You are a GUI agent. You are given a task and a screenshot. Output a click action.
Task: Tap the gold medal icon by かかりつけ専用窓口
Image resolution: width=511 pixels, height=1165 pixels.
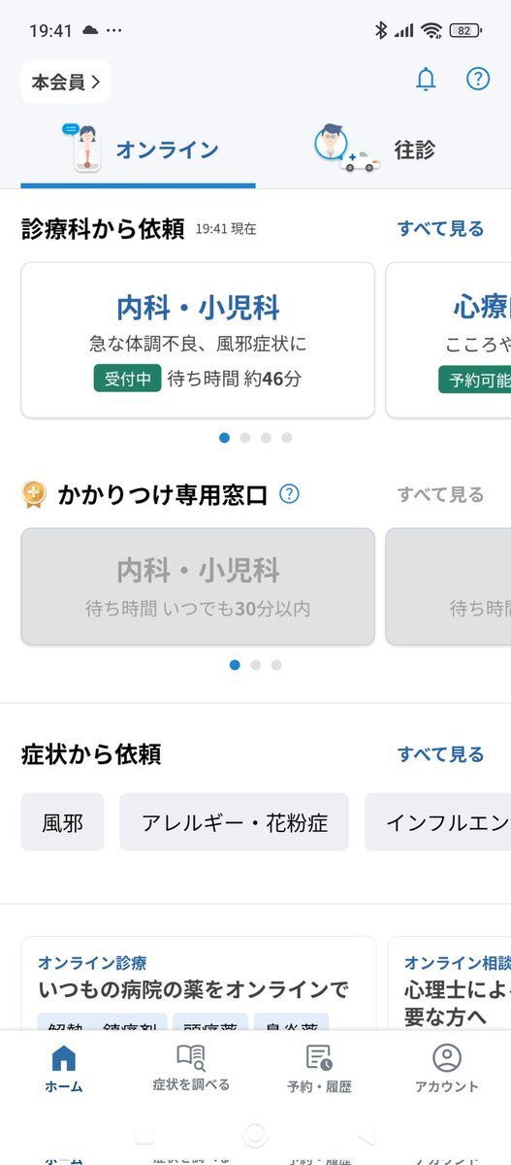click(x=34, y=494)
